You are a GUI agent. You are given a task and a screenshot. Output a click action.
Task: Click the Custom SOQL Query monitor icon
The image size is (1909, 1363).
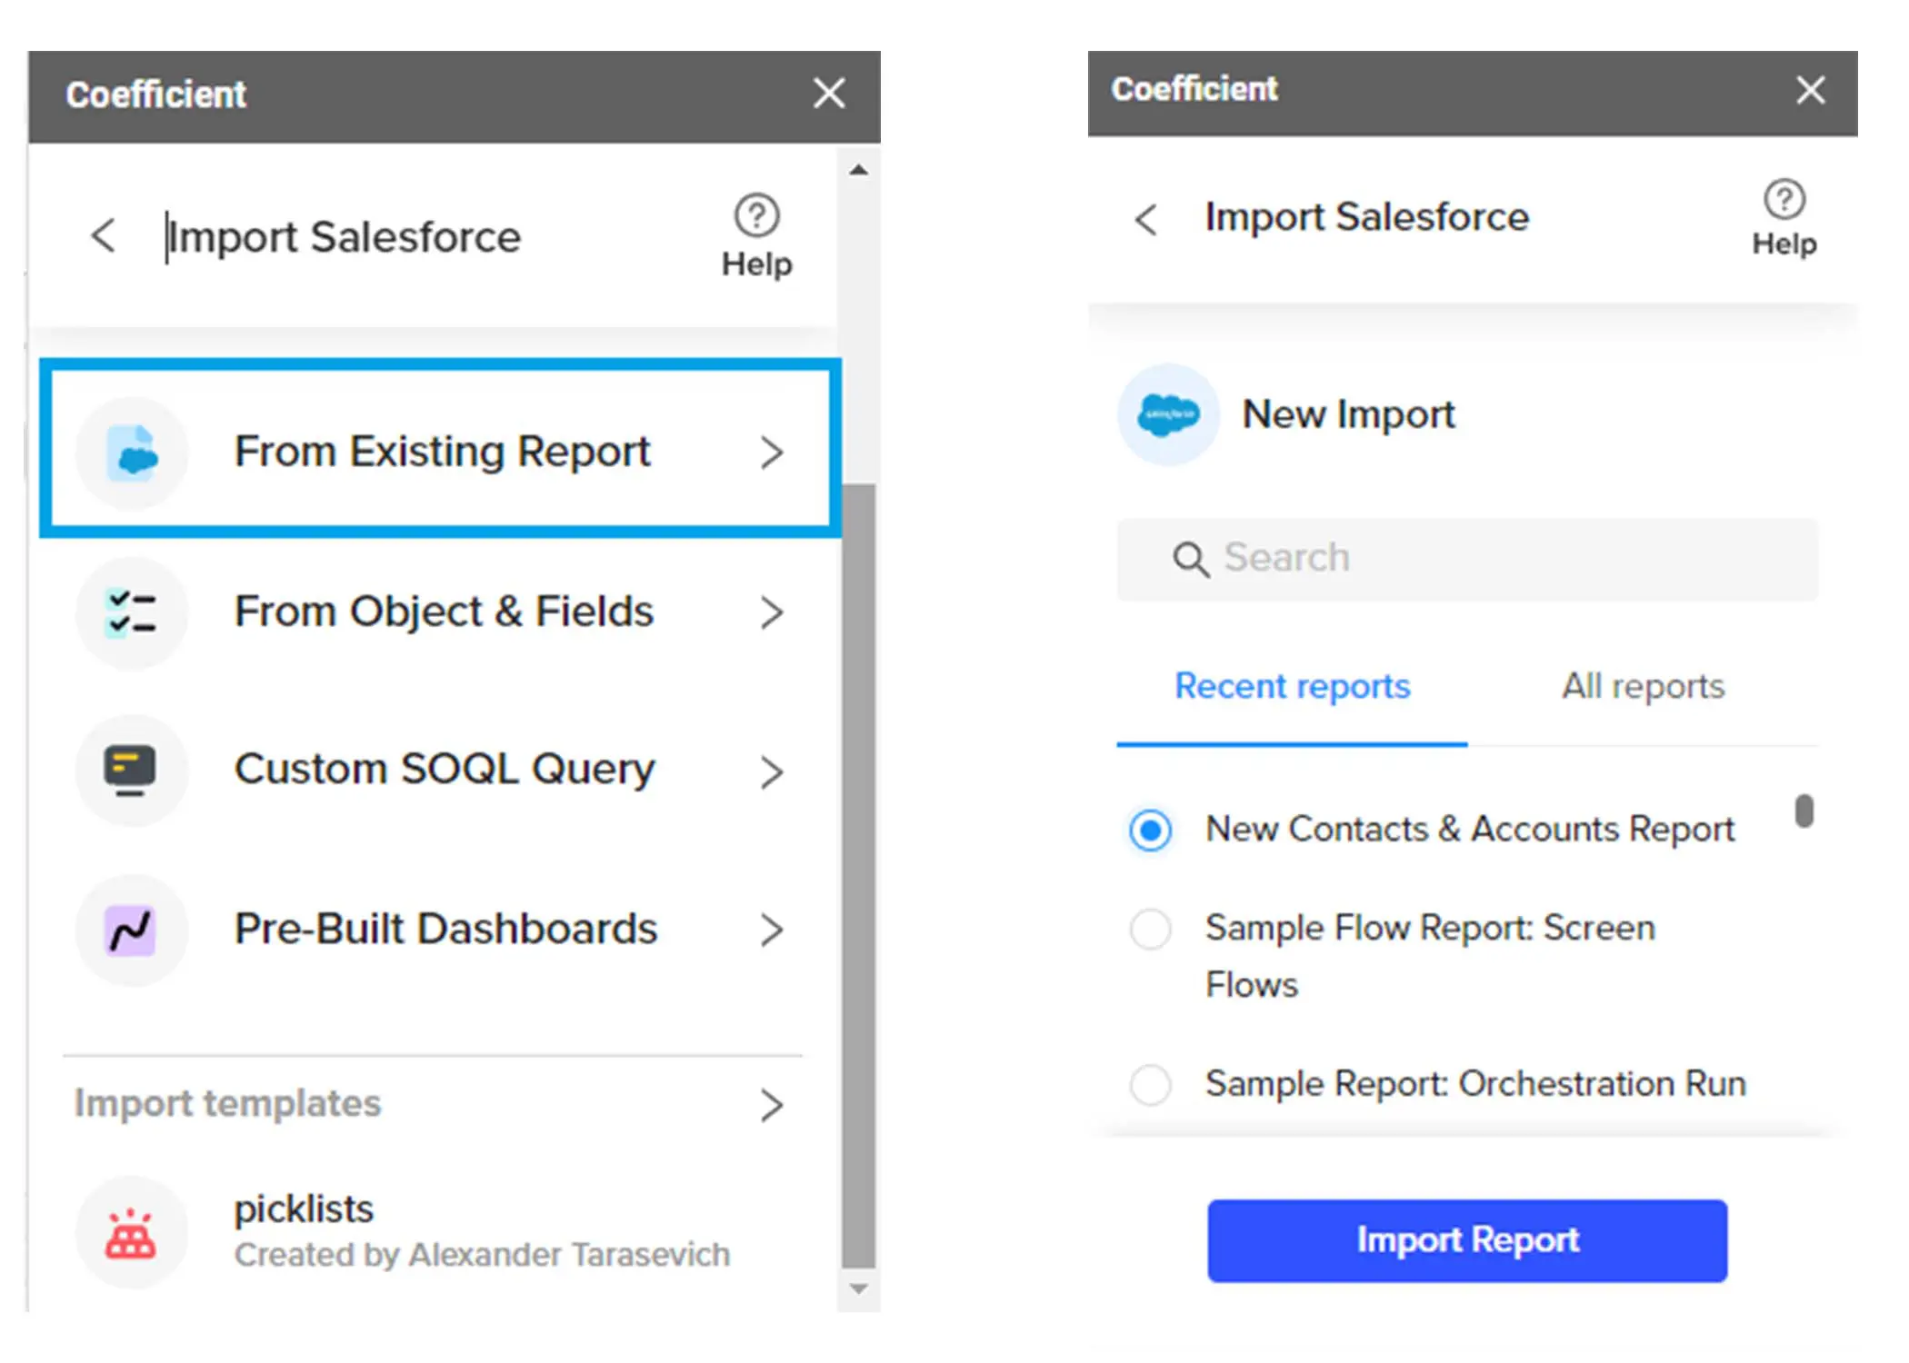[x=131, y=771]
